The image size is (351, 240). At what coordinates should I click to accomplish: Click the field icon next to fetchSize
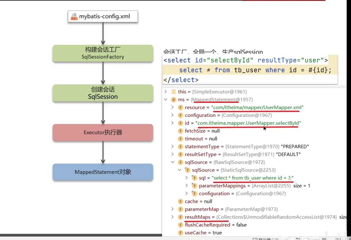[x=181, y=131]
